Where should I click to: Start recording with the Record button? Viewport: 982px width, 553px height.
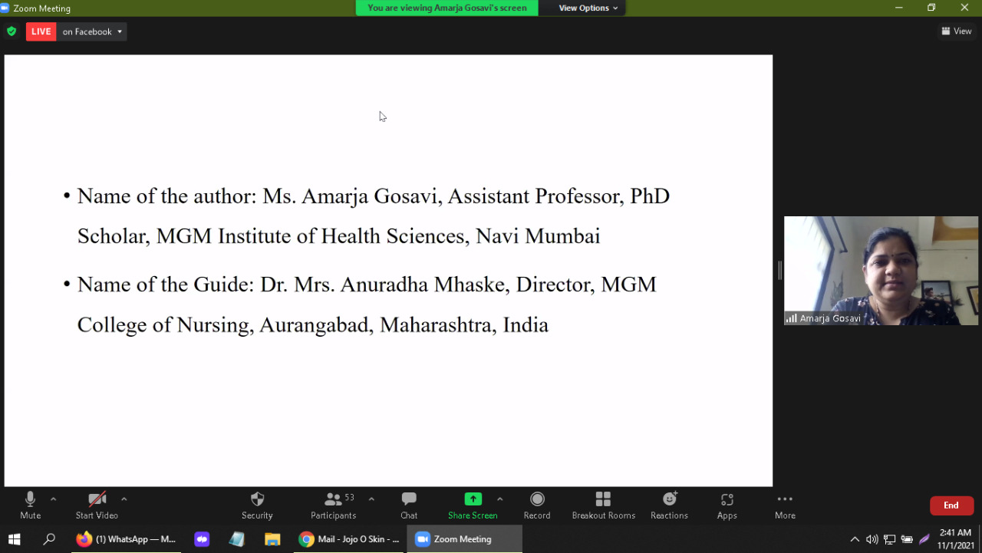click(x=537, y=505)
